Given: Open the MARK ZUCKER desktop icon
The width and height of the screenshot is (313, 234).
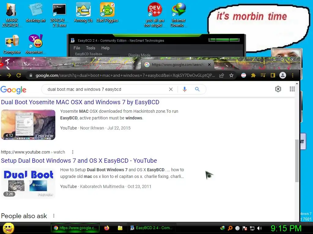Looking at the screenshot, I should (12, 14).
